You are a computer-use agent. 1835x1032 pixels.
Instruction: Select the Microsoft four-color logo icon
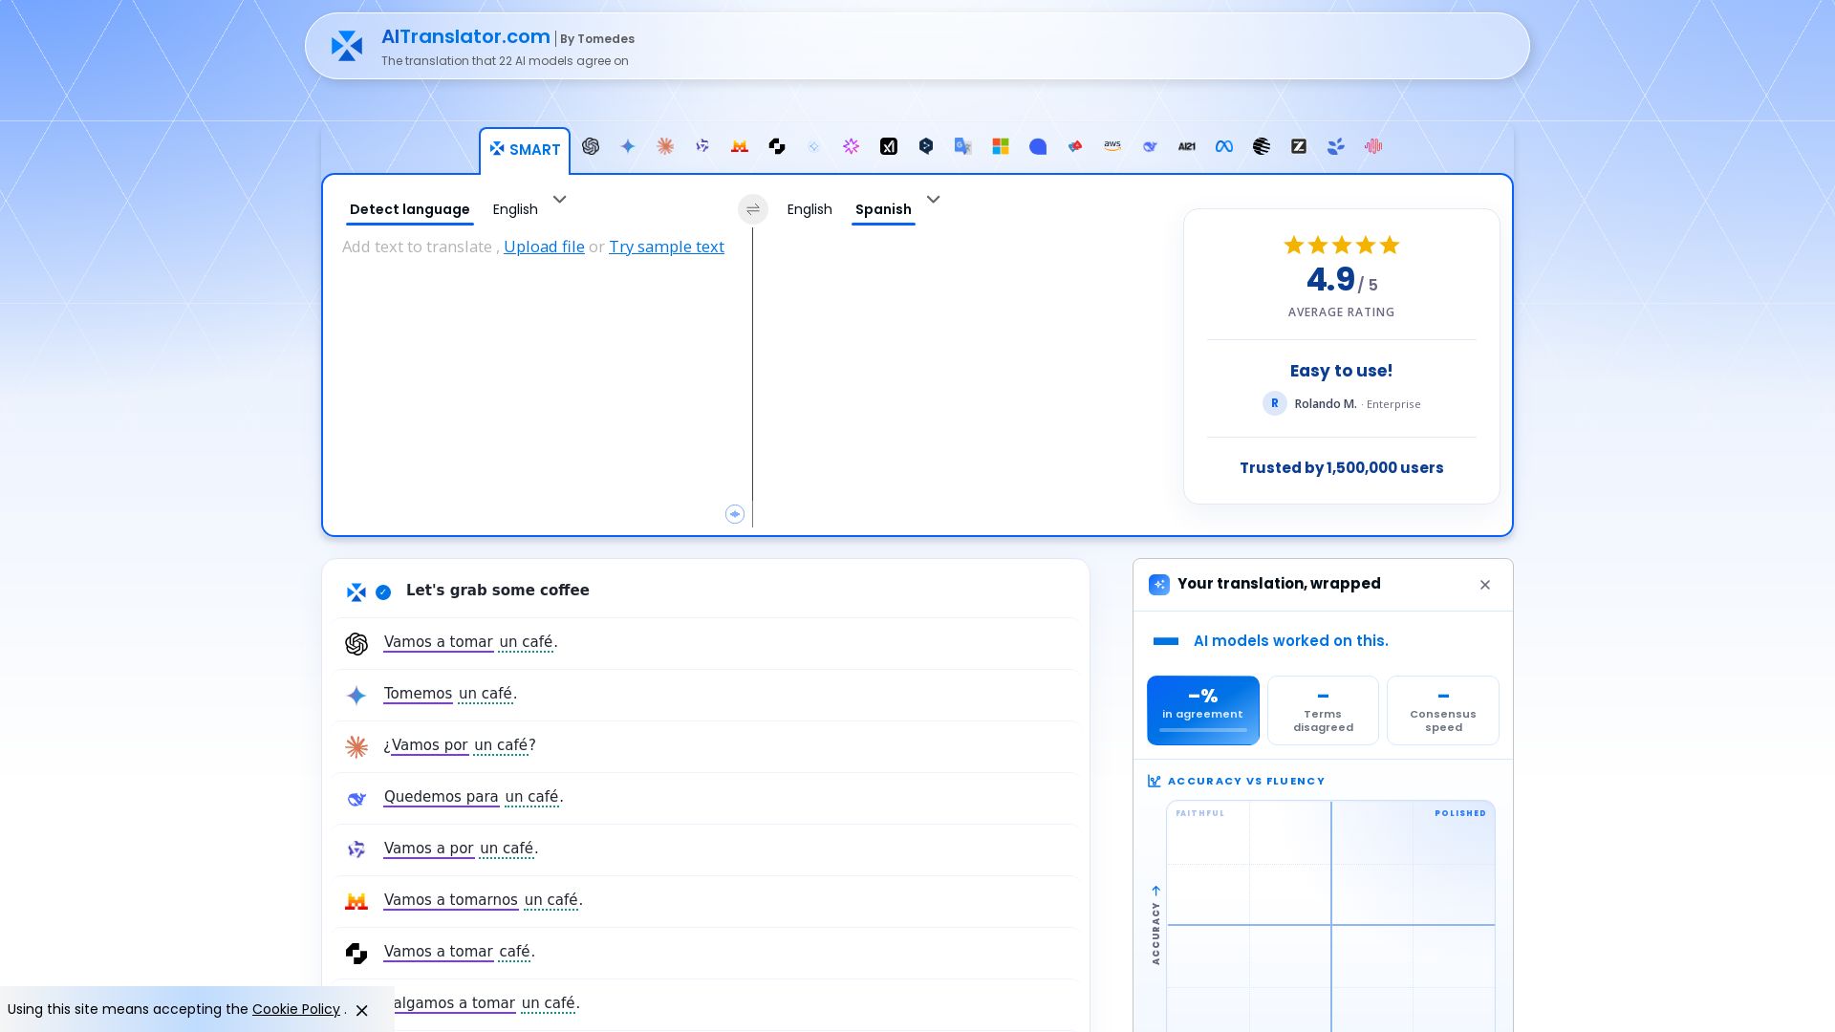pos(1001,146)
